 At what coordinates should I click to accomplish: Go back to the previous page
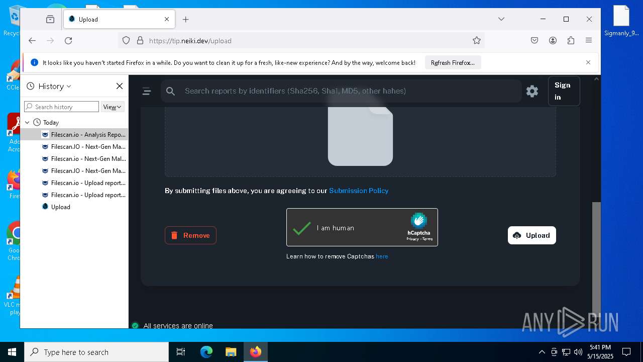pos(32,41)
